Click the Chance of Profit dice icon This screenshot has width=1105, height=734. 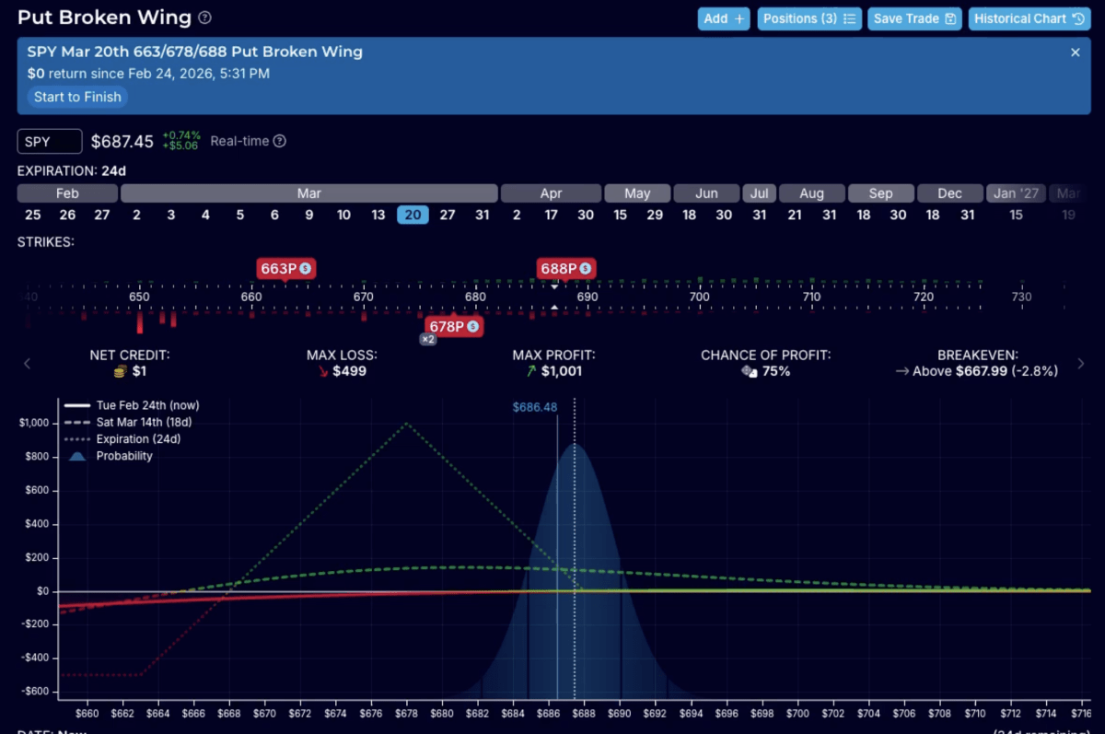[749, 371]
